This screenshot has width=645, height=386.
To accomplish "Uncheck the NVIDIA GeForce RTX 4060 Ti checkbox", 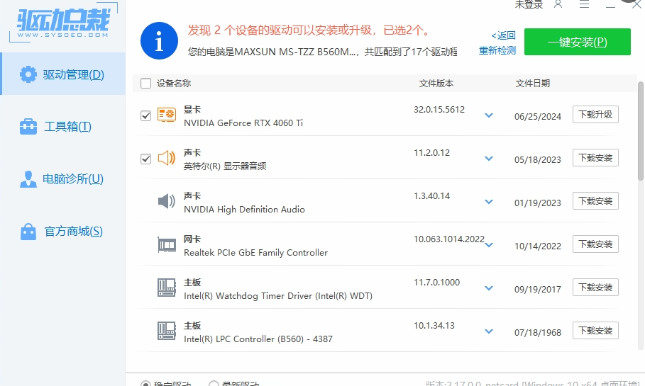I will pos(145,116).
